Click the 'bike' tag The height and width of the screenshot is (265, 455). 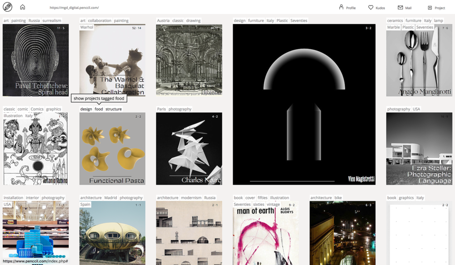coord(338,198)
